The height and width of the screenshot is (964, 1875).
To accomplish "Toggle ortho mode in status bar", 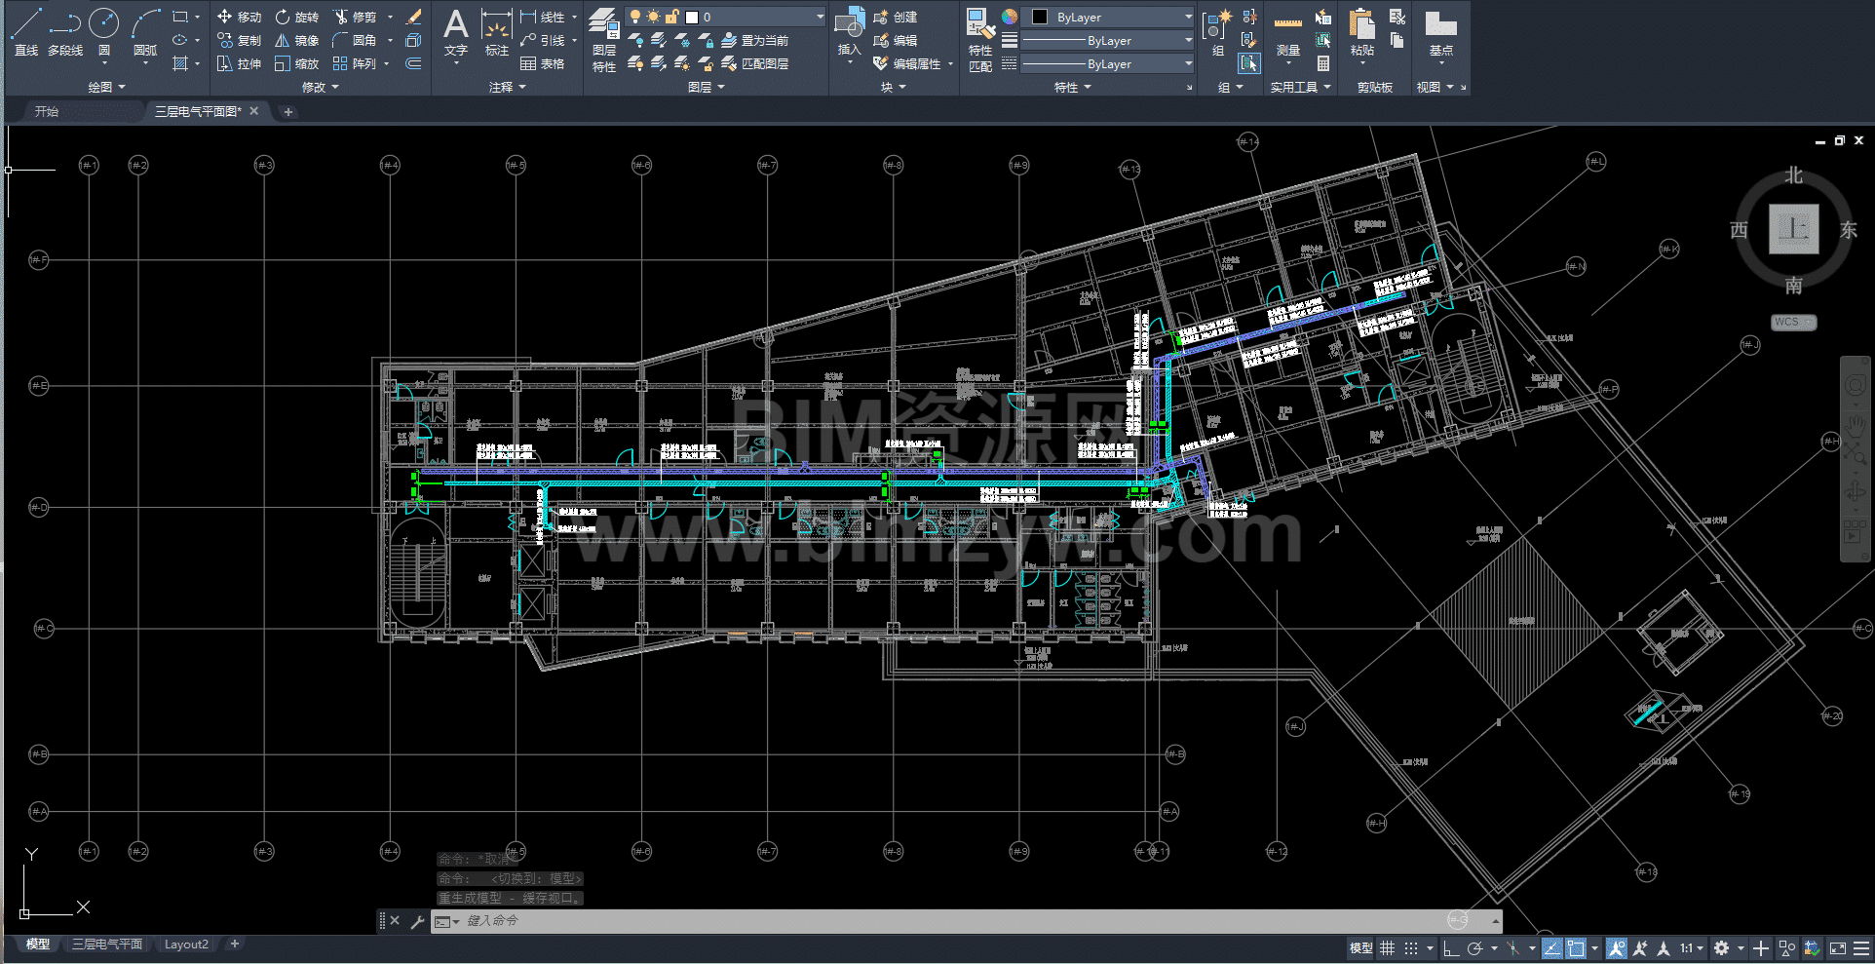I will (x=1451, y=948).
